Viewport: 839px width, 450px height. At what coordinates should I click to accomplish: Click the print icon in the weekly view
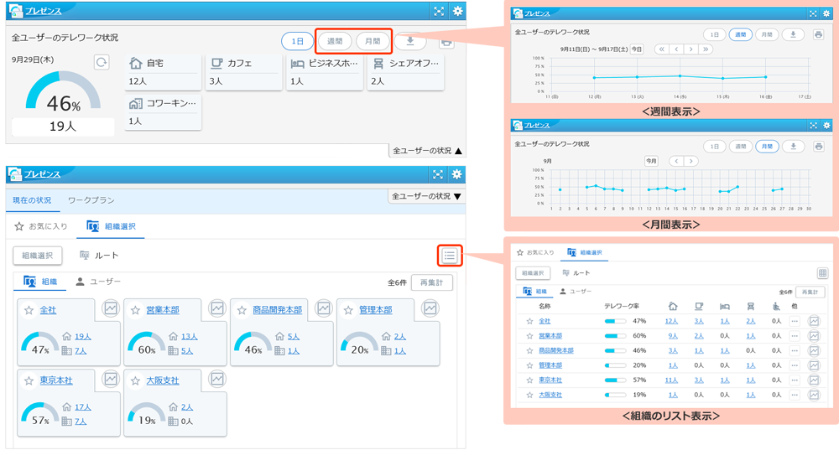(819, 34)
